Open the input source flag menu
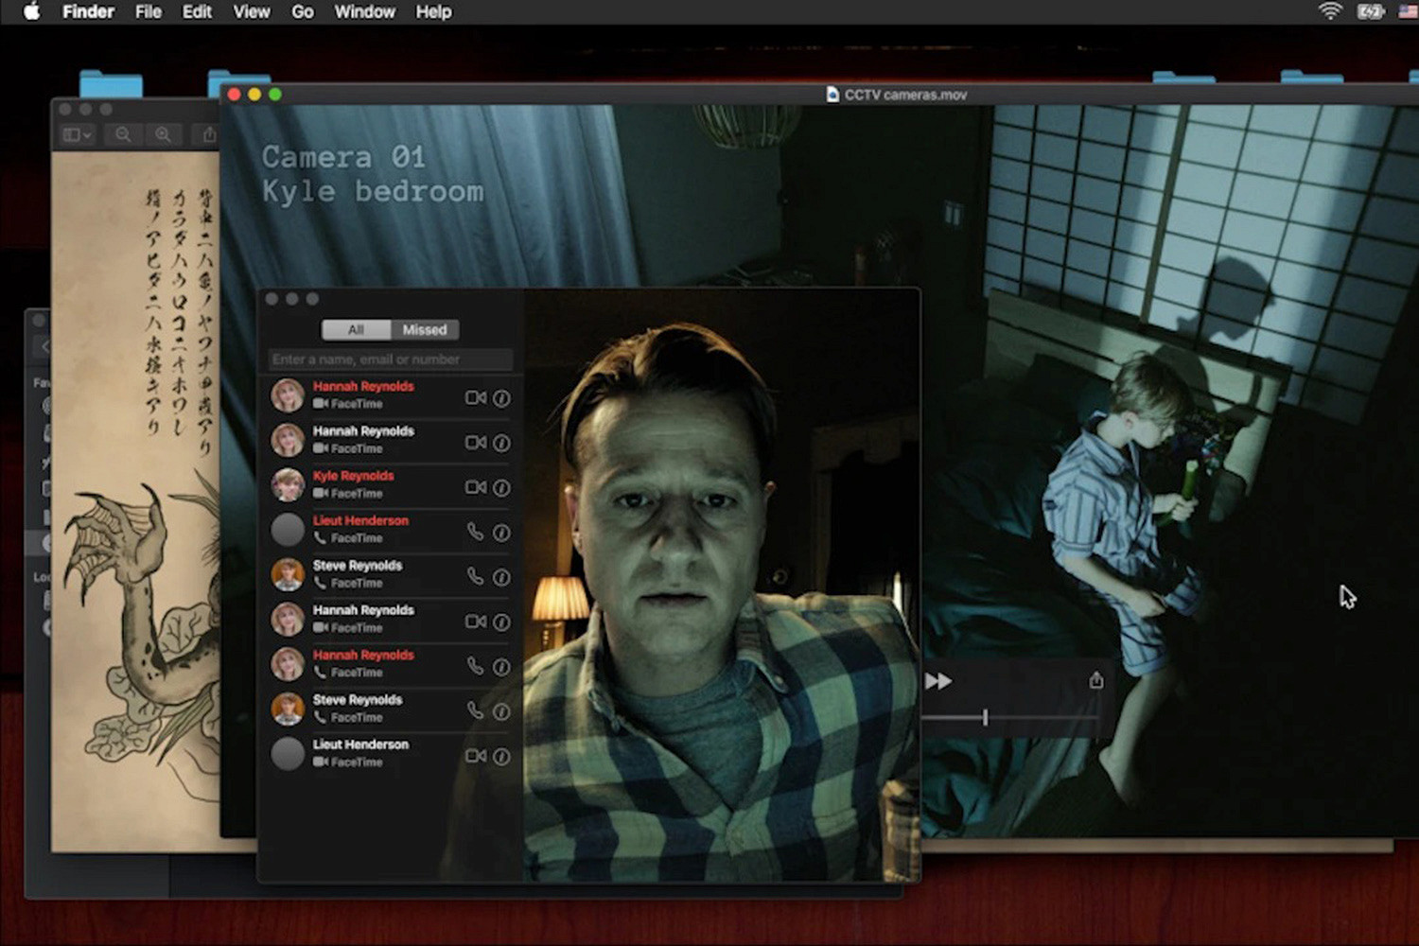The width and height of the screenshot is (1419, 946). click(x=1408, y=12)
